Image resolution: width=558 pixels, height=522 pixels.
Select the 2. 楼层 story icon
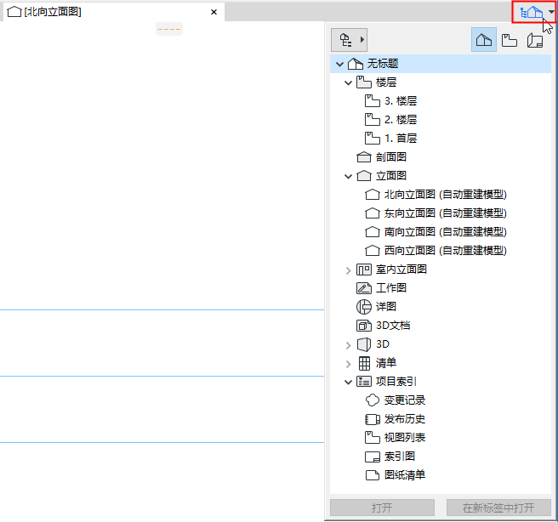coord(373,120)
